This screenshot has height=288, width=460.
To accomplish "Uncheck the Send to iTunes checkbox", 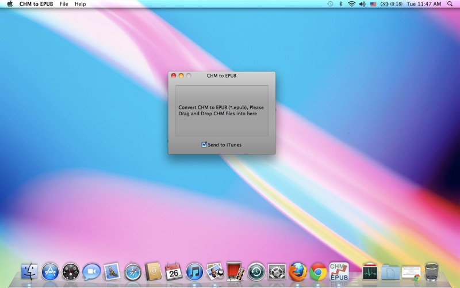I will tap(204, 145).
